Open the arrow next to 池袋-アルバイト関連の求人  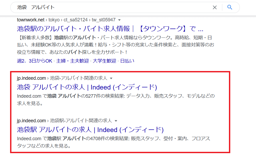coord(111,78)
